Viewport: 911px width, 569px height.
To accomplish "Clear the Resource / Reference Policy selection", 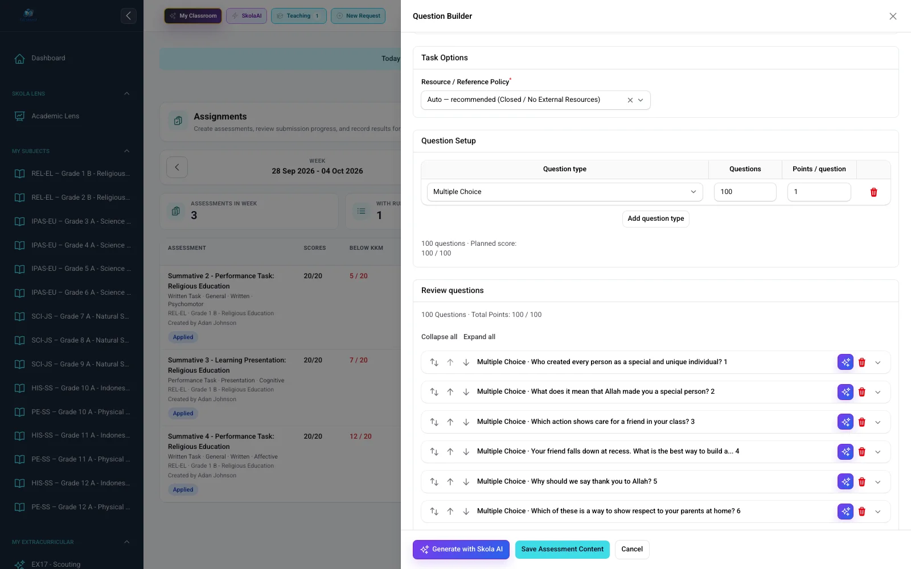I will pyautogui.click(x=630, y=100).
